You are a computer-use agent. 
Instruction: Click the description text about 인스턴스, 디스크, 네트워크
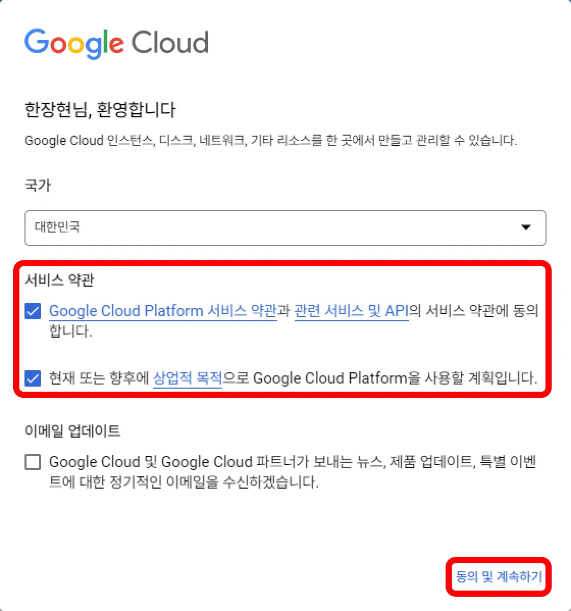point(271,140)
